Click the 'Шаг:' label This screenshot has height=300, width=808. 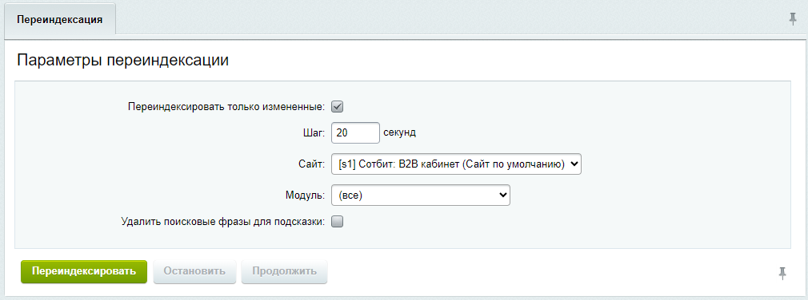tap(314, 132)
